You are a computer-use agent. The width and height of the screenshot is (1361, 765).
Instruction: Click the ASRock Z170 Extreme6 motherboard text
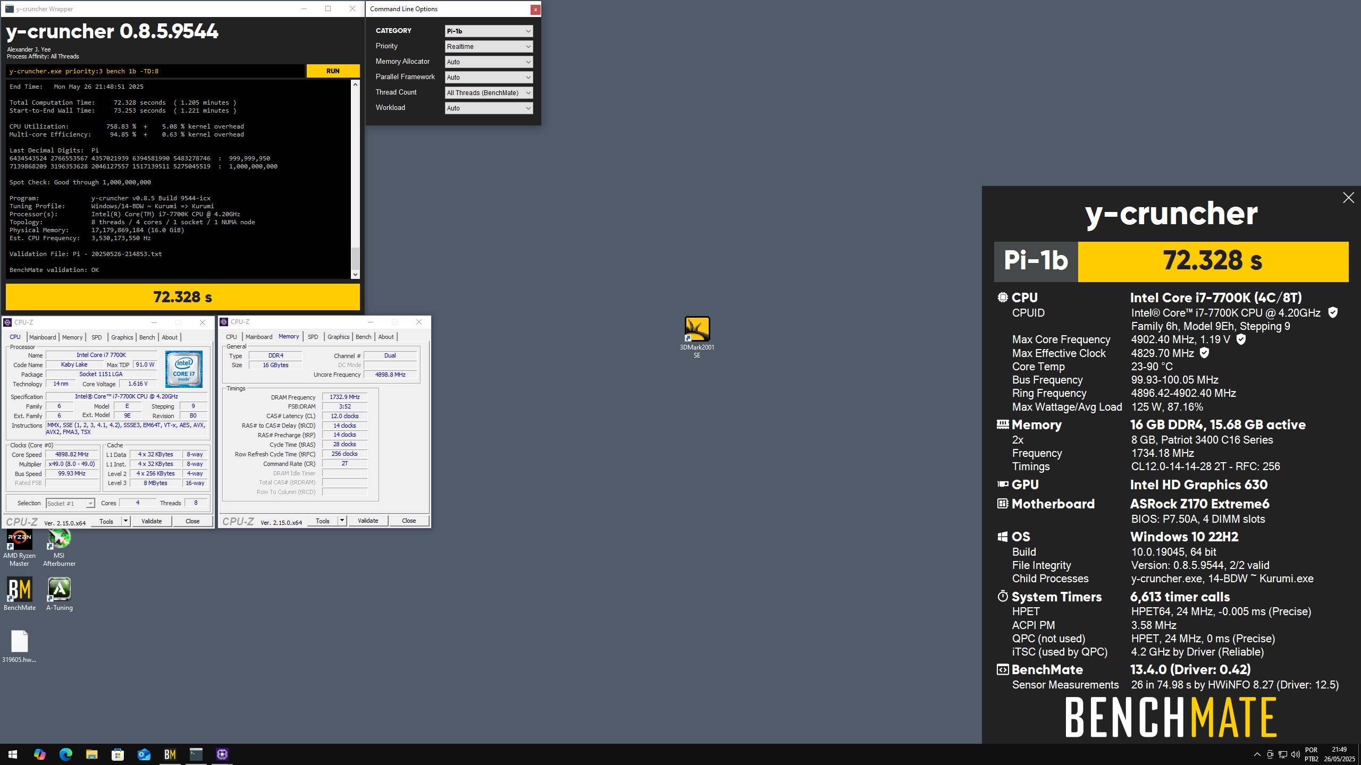pyautogui.click(x=1199, y=504)
